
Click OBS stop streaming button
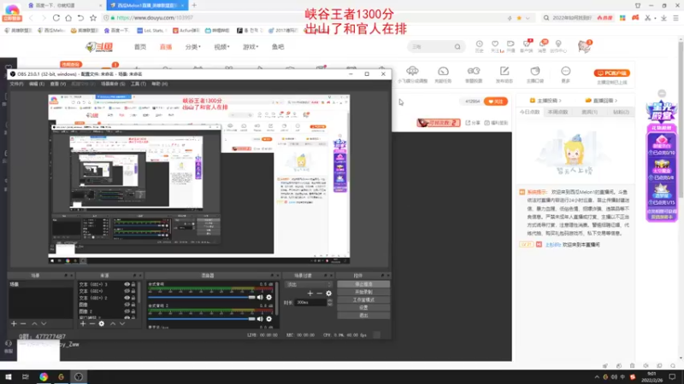[363, 284]
